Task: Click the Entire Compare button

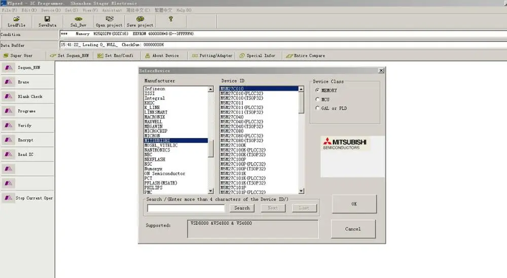Action: [x=306, y=56]
